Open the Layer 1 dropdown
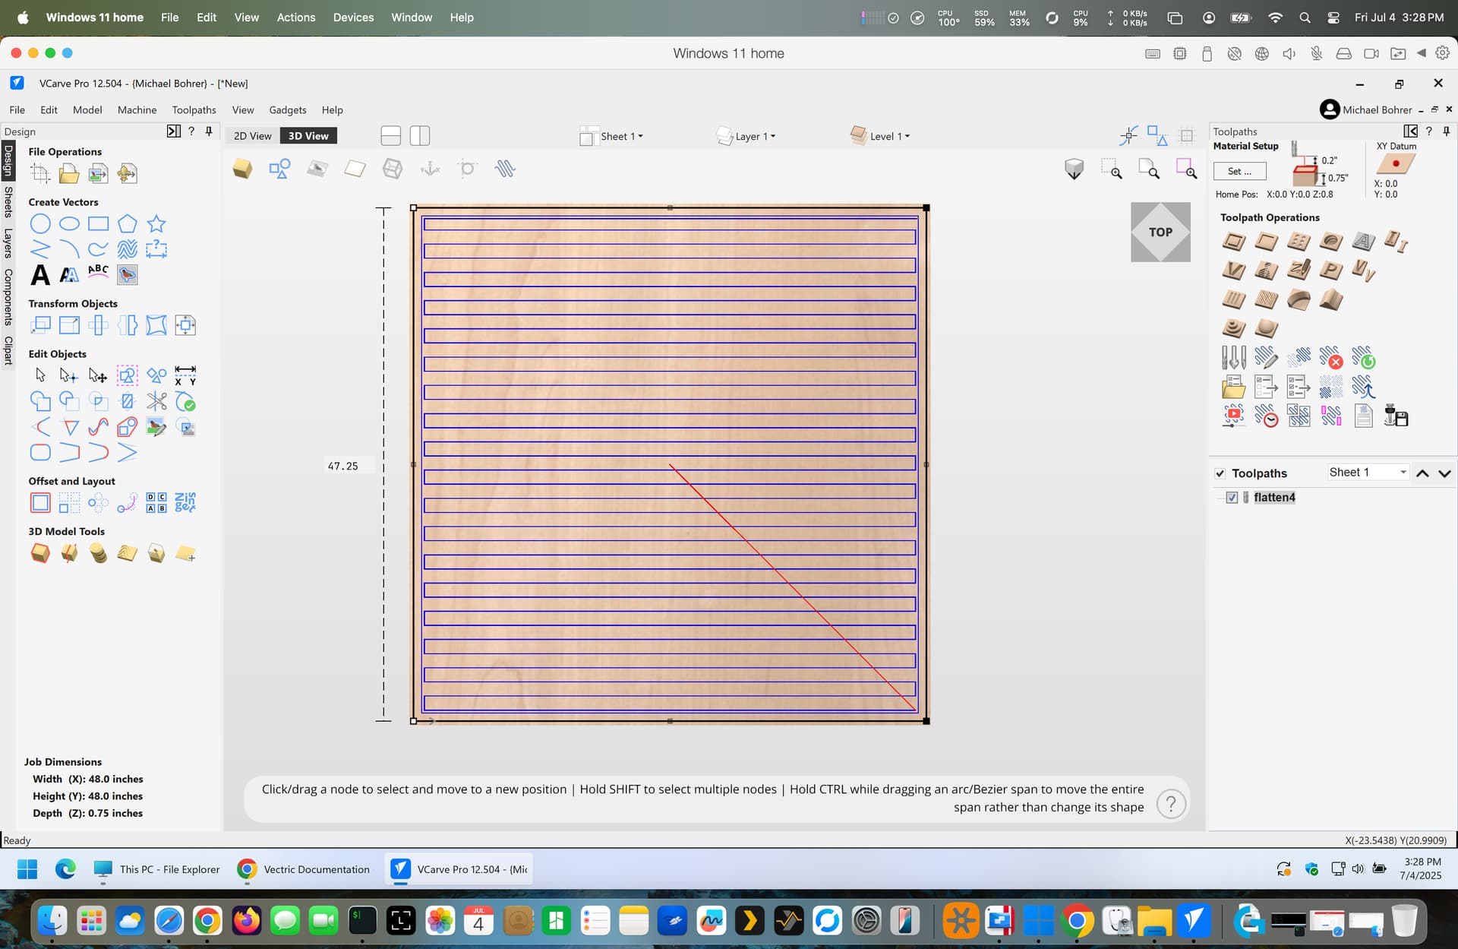This screenshot has height=949, width=1458. tap(746, 137)
